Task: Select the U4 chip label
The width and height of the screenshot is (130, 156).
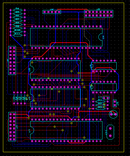Action: point(103,37)
